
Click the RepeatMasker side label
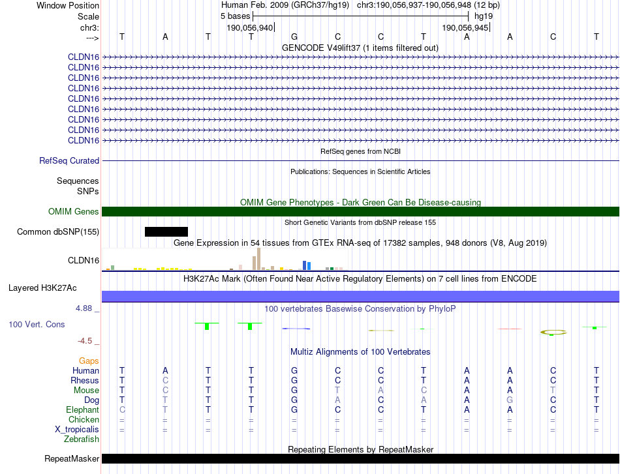pyautogui.click(x=72, y=458)
